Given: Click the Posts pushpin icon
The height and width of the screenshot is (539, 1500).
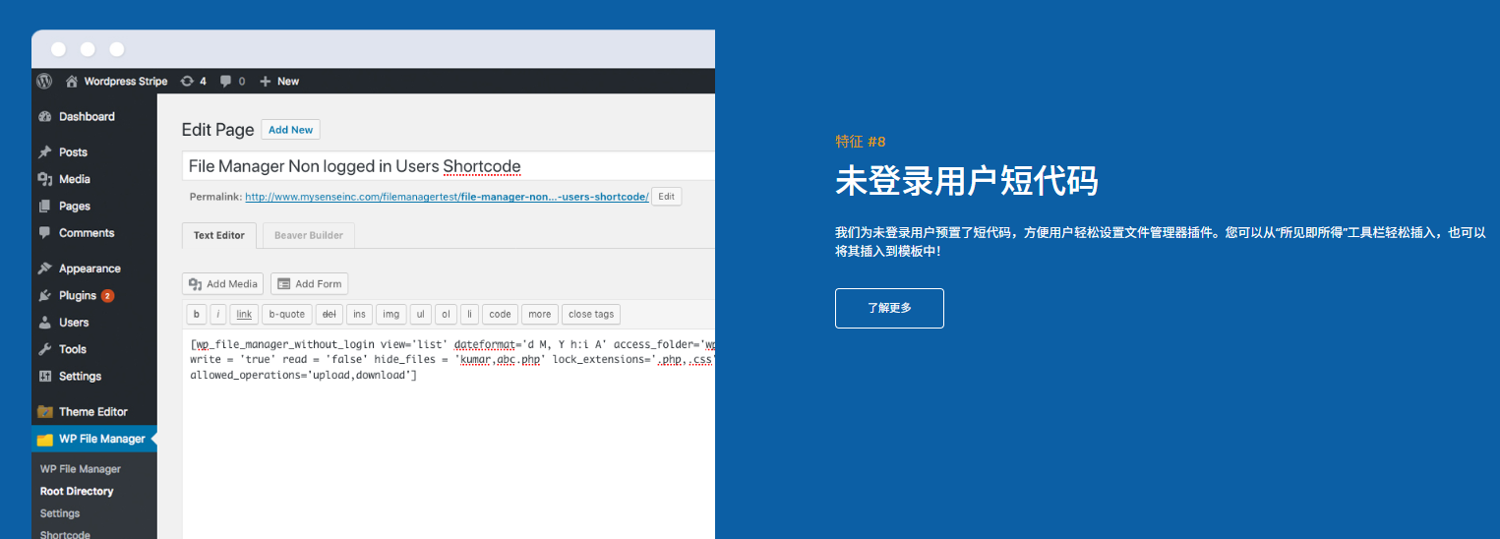Looking at the screenshot, I should tap(44, 152).
